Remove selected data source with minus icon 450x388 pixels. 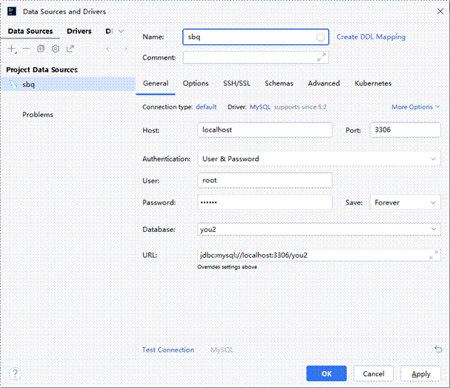(x=26, y=49)
